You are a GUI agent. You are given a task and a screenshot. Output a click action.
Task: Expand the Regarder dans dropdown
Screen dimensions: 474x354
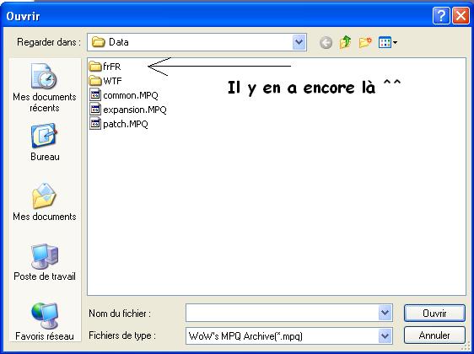(x=299, y=42)
